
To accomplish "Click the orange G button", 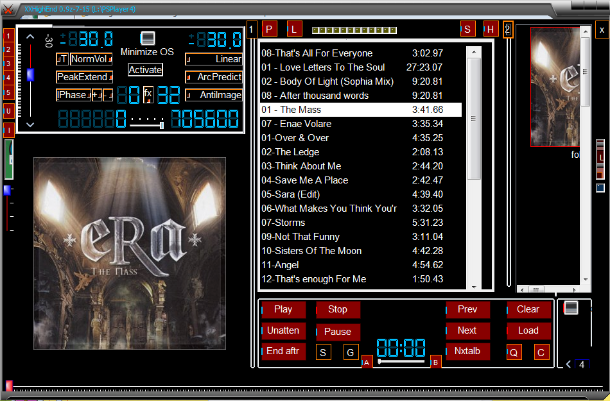I will (351, 352).
